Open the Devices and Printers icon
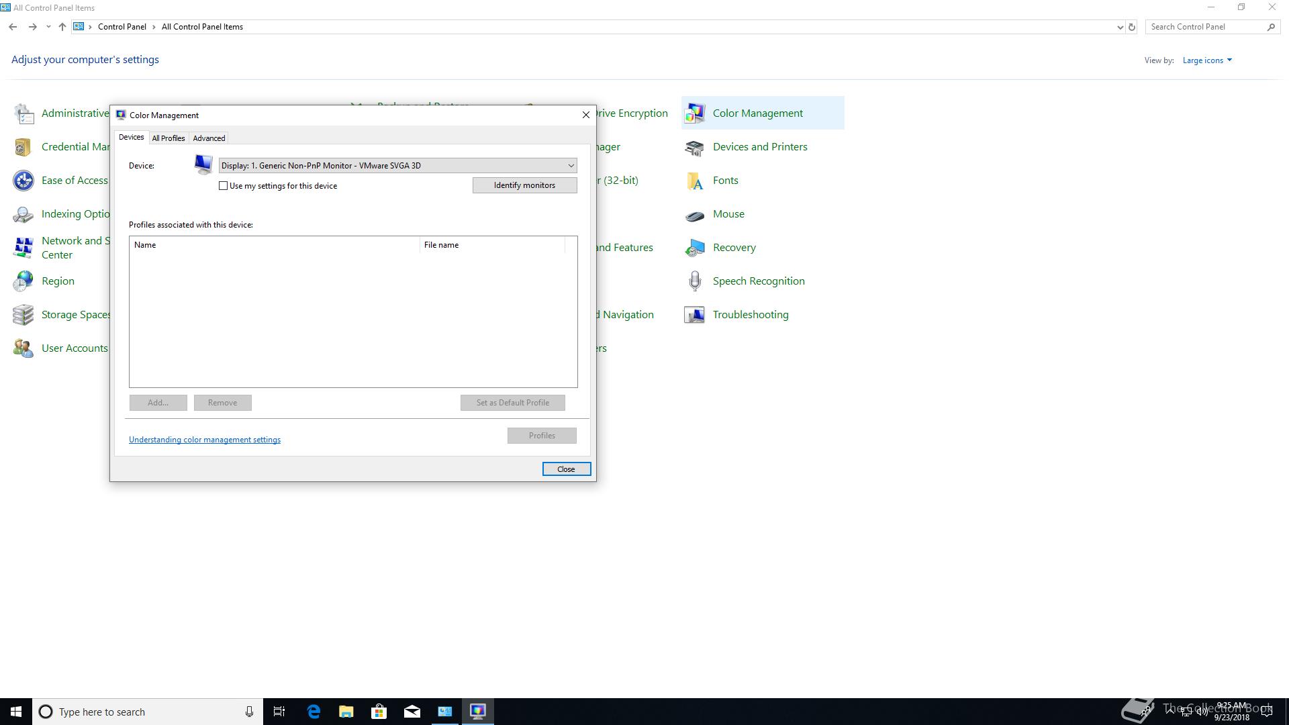The image size is (1289, 725). click(695, 147)
